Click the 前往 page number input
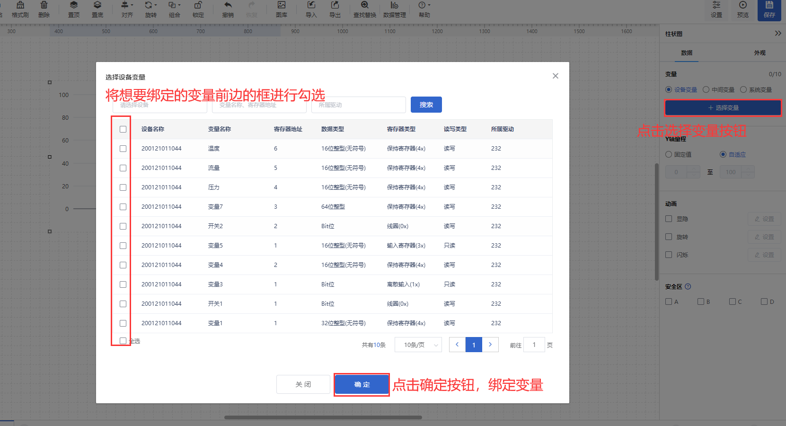 pyautogui.click(x=534, y=345)
